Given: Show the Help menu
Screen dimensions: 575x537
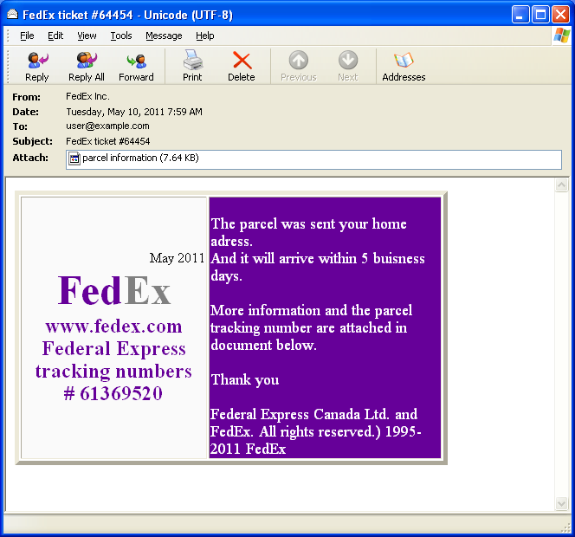Looking at the screenshot, I should click(205, 36).
